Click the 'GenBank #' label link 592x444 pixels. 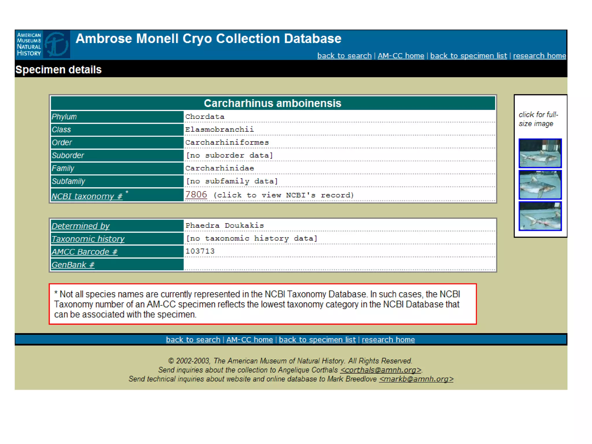(73, 265)
